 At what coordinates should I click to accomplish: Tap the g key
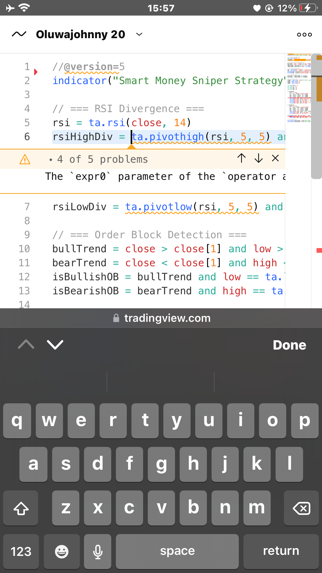point(161,464)
